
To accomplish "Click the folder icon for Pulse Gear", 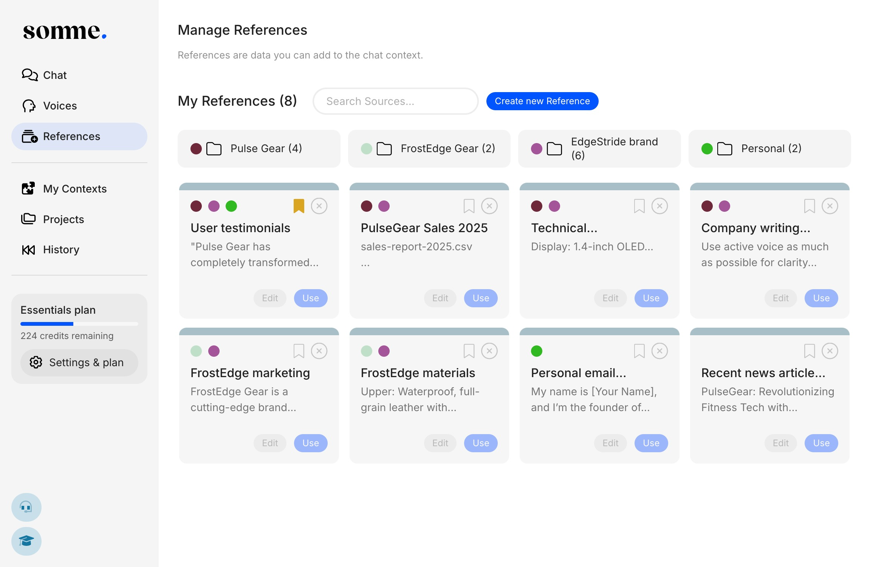I will 214,149.
